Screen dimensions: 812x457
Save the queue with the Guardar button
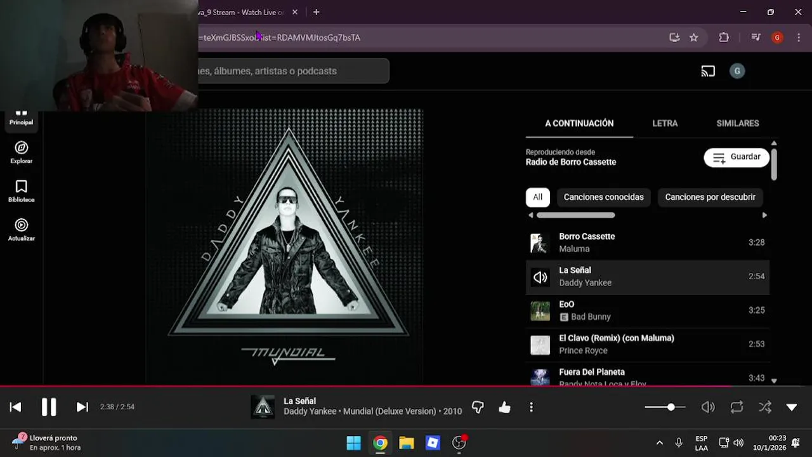point(737,157)
